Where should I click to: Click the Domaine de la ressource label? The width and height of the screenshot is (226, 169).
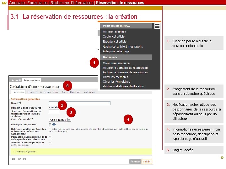click(26, 108)
